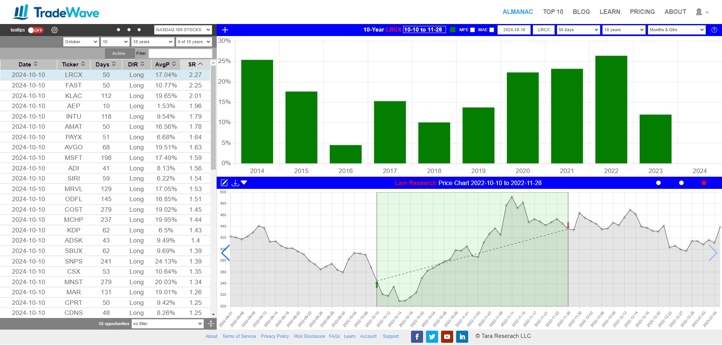Go to previous chart with left arrow

tap(225, 253)
